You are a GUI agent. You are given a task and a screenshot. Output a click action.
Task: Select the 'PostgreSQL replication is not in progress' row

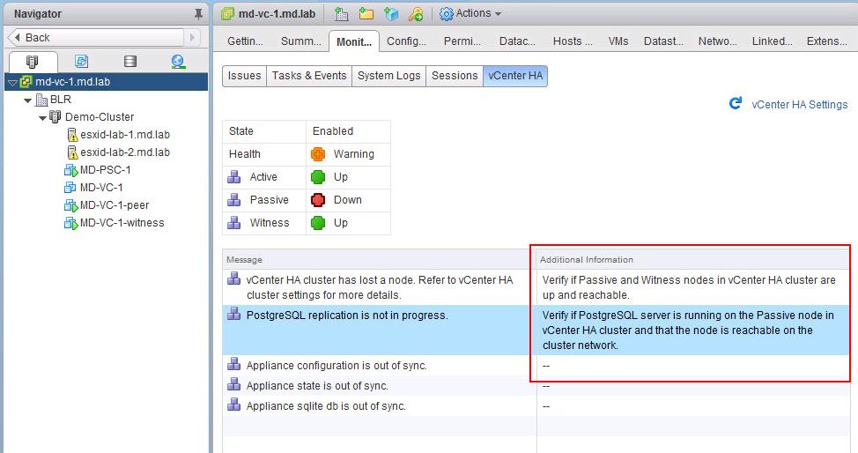click(536, 330)
